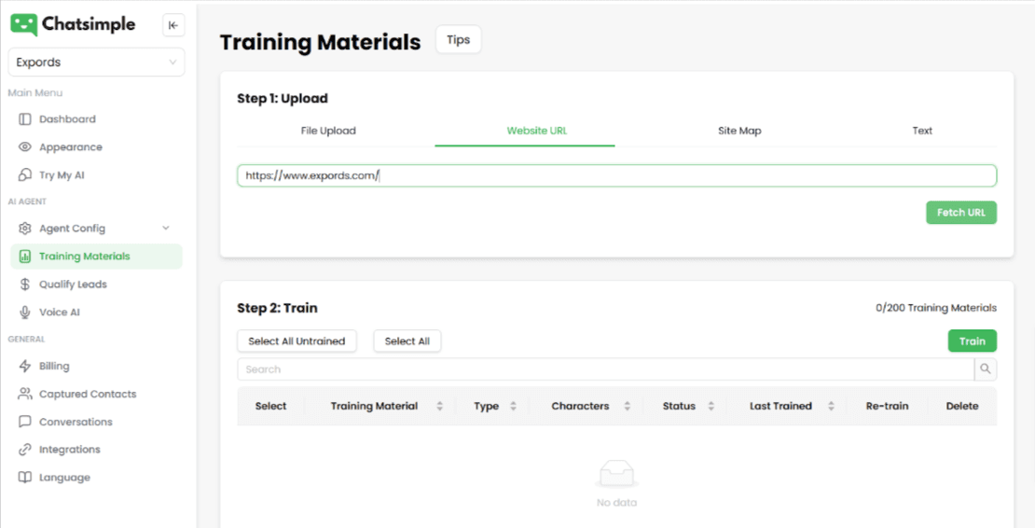The image size is (1035, 528).
Task: Go to the Appearance page
Action: click(x=70, y=147)
